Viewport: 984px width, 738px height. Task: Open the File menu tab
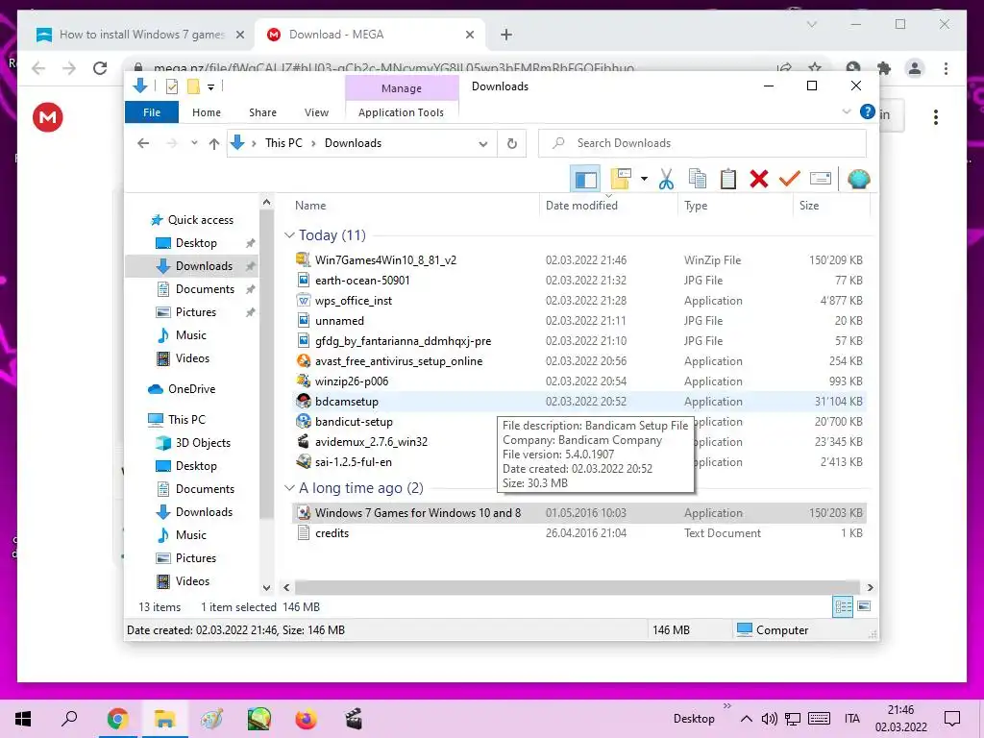pos(152,112)
